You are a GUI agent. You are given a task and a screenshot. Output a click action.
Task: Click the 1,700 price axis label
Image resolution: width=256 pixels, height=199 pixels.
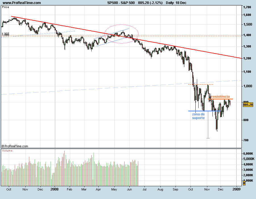(247, 7)
